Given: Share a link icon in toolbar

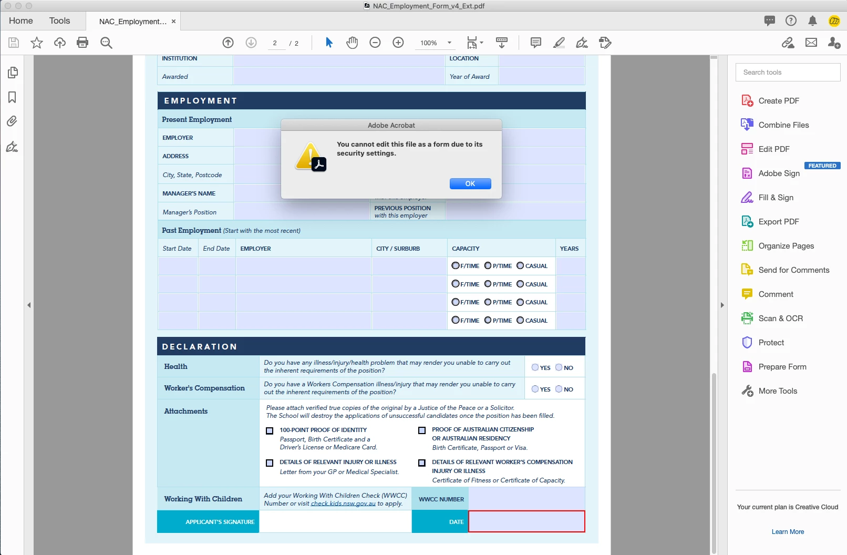Looking at the screenshot, I should tap(788, 43).
